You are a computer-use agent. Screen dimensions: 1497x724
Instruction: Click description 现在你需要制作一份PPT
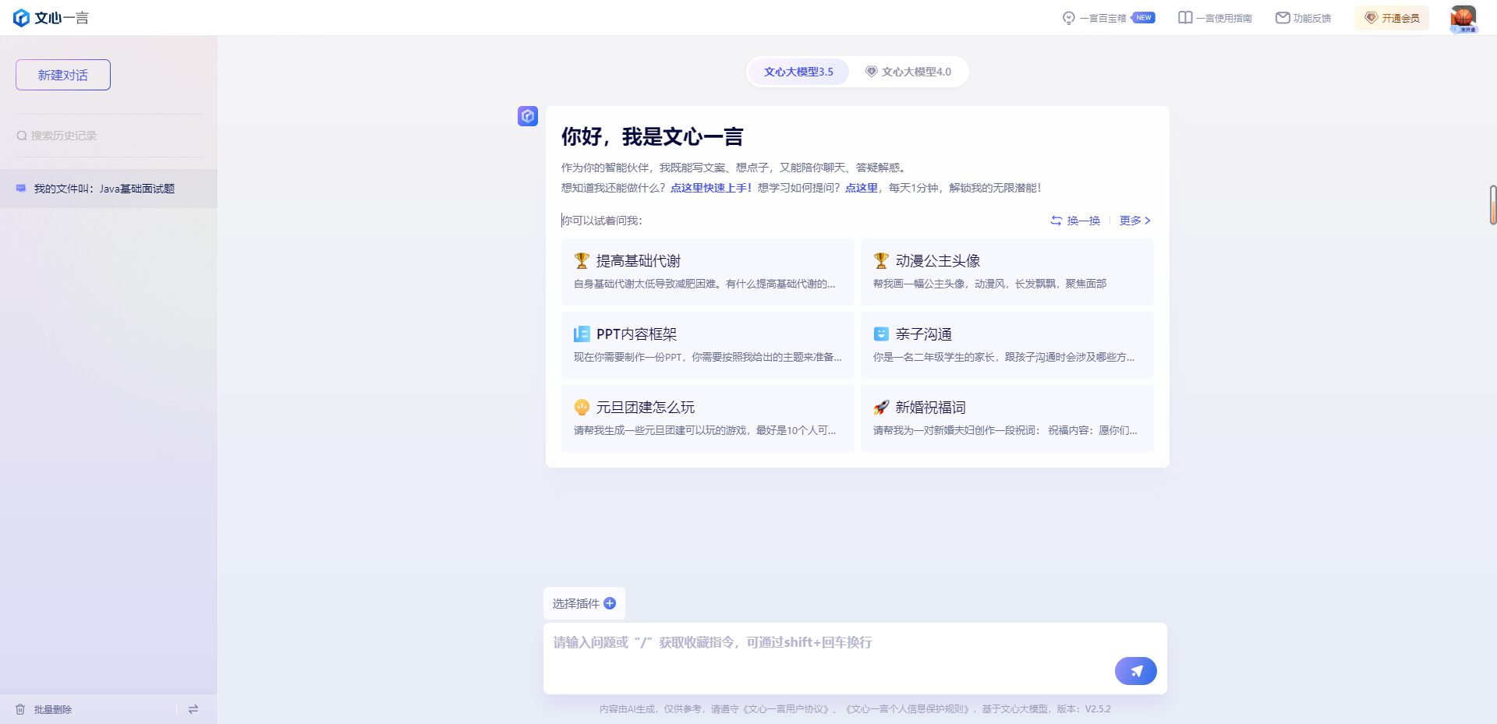(x=708, y=357)
